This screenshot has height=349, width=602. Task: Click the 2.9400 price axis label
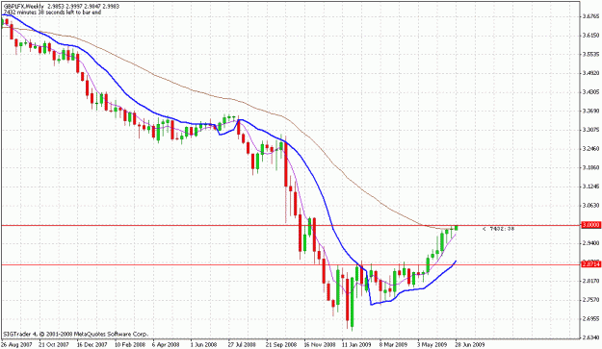(590, 243)
